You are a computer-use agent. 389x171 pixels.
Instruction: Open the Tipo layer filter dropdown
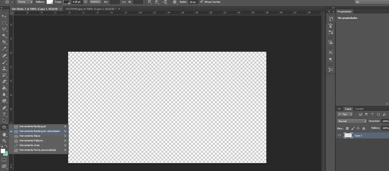pos(345,114)
